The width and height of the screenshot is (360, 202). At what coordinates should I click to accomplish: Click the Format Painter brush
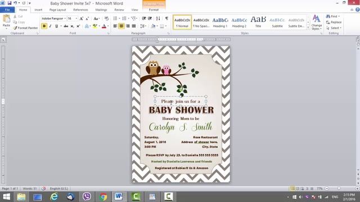point(15,28)
